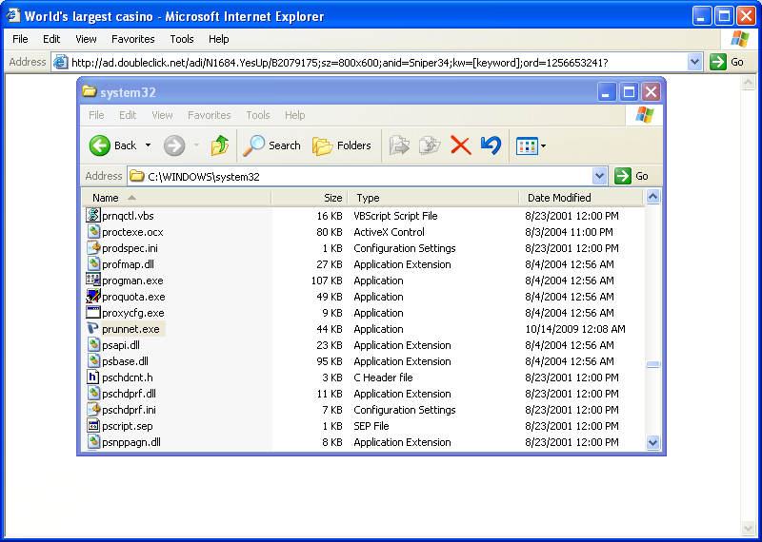Expand the Views dropdown arrow
Screen dimensions: 762x542
pos(543,145)
